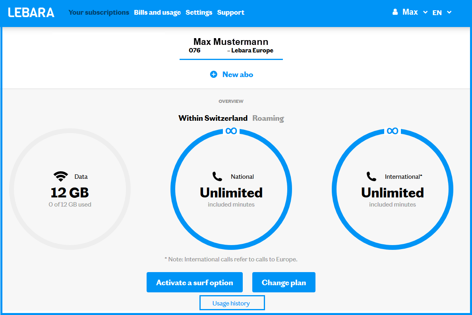Image resolution: width=472 pixels, height=315 pixels.
Task: Click the 12 GB data value
Action: pos(70,193)
